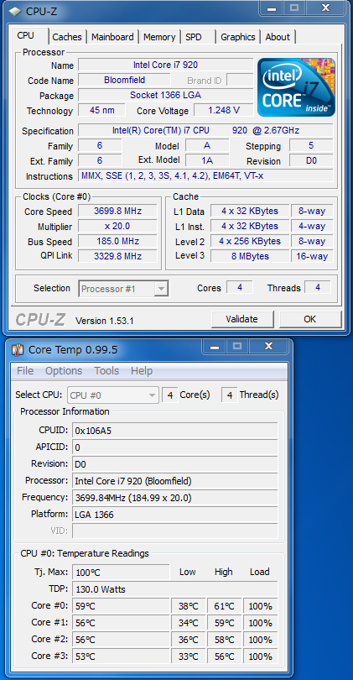Click the Thread(s) count box in Core Temp
353x680 pixels.
coord(230,395)
